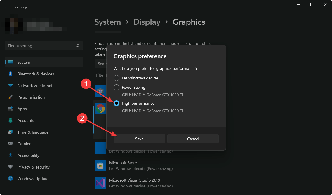Click the Accessibility figure icon in the sidebar

pos(11,155)
